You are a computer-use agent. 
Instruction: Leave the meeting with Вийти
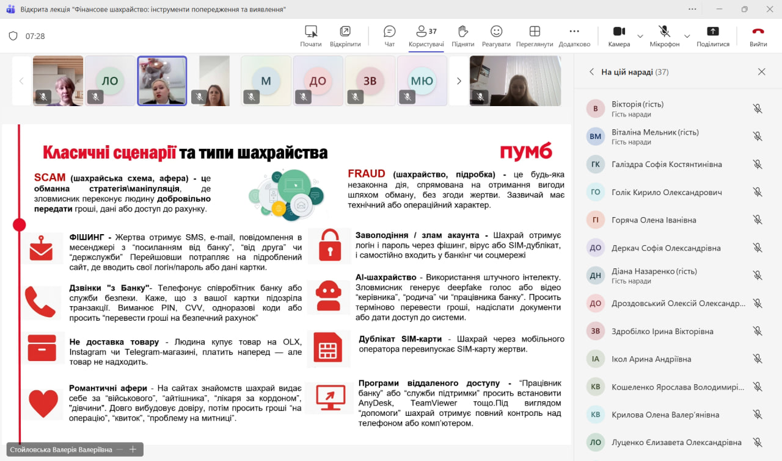click(758, 36)
